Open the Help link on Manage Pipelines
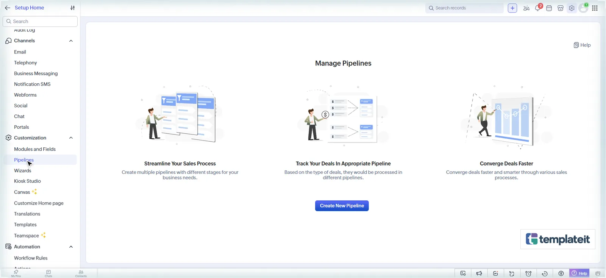Screen dimensions: 606x278 point(582,45)
